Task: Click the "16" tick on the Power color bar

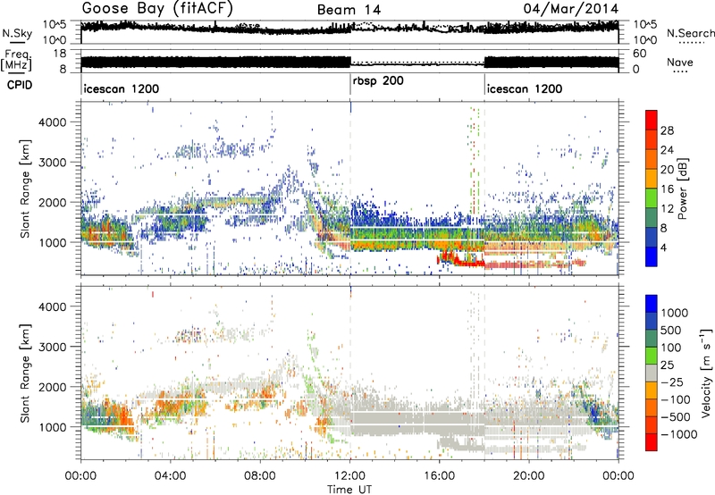Action: (667, 189)
